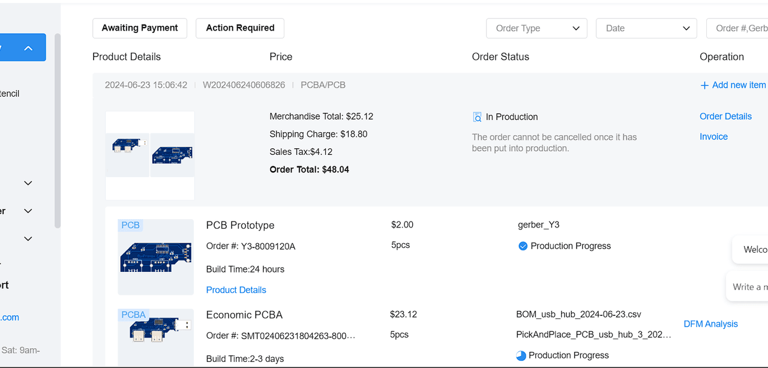Image resolution: width=768 pixels, height=368 pixels.
Task: Click the Economic PCBA production progress pie icon
Action: tap(521, 355)
